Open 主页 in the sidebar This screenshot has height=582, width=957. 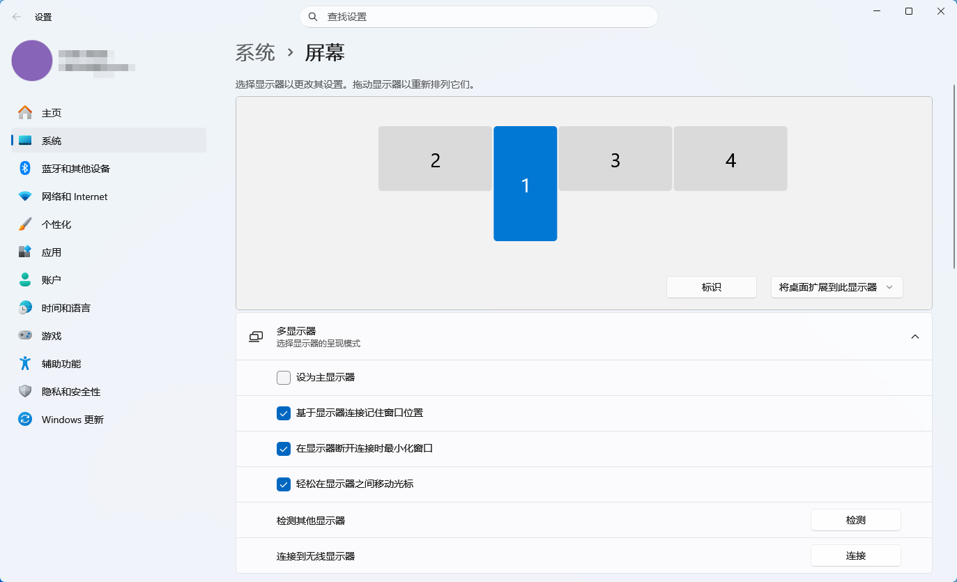[x=109, y=112]
